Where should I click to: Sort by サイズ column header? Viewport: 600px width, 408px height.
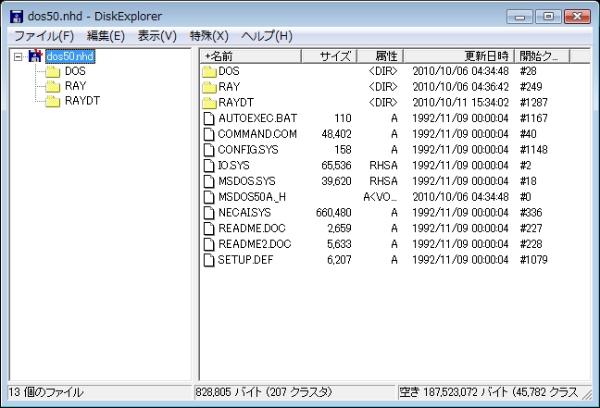click(330, 56)
